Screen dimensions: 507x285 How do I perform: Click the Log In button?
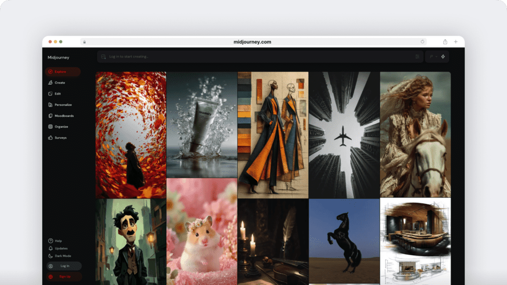[64, 266]
